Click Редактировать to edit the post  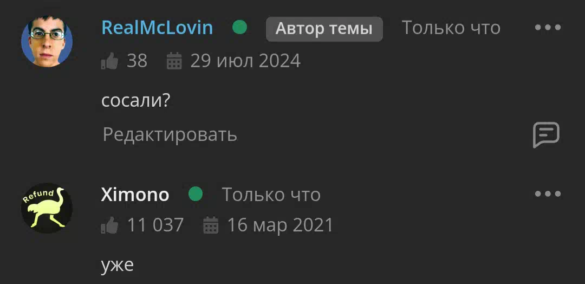coord(170,135)
